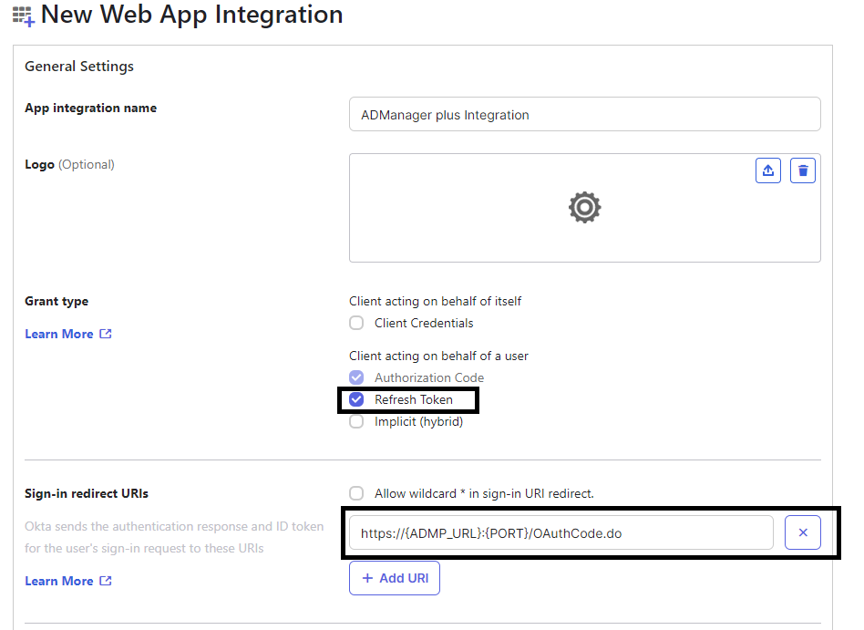
Task: Open Learn More link for redirect URIs
Action: [x=59, y=581]
